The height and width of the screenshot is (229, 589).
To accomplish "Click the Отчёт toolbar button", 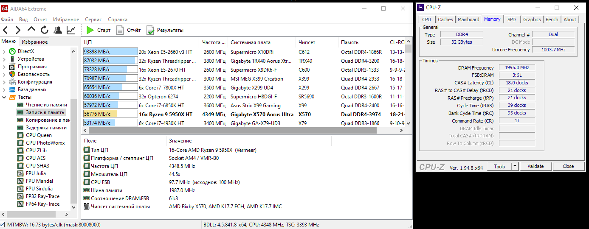I will coord(129,30).
